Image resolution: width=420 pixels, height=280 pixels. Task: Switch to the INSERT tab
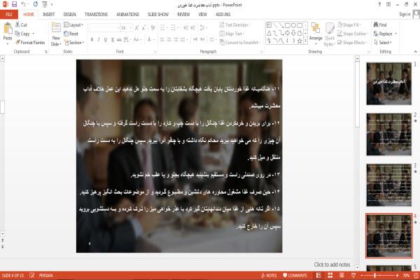click(48, 15)
